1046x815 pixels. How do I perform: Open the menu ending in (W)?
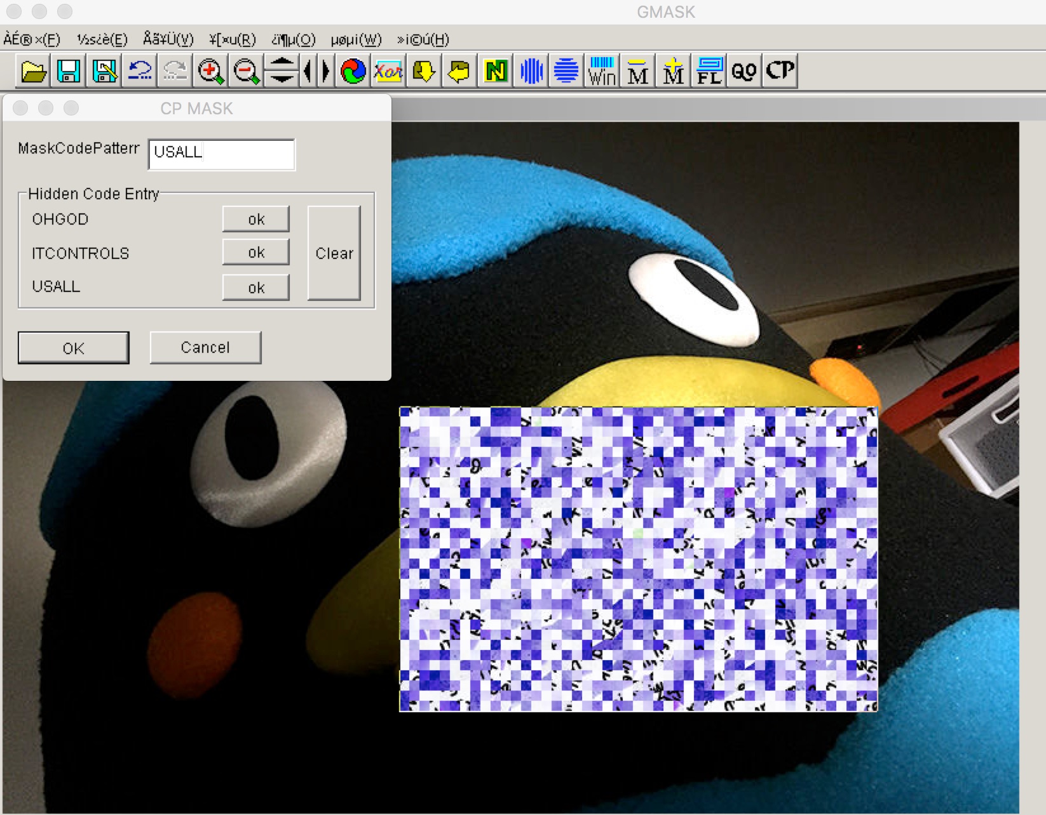pyautogui.click(x=357, y=39)
